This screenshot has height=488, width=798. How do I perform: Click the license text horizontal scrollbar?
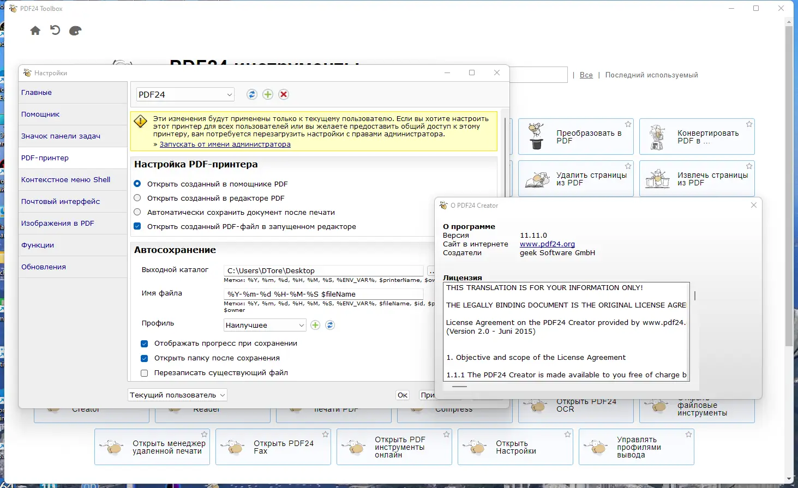[460, 386]
